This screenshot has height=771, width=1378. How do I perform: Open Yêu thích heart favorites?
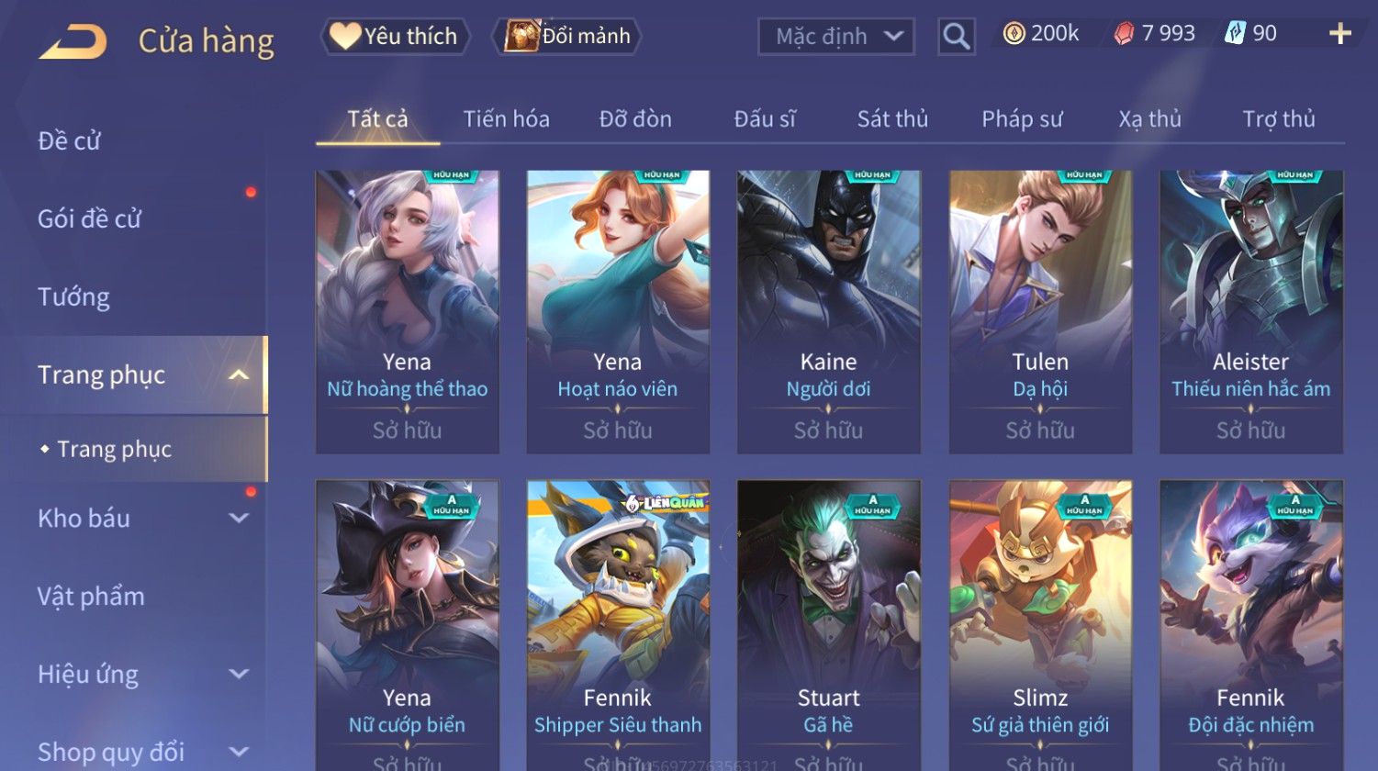coord(394,37)
